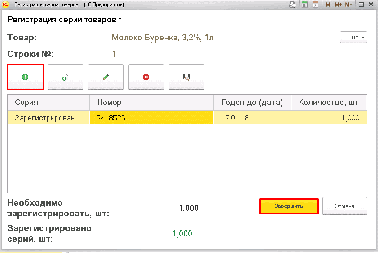
Task: Click the M+ memory add button
Action: [x=338, y=4]
